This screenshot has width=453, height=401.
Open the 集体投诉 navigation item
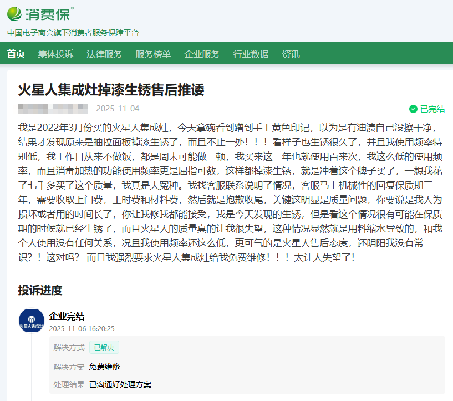click(x=55, y=54)
